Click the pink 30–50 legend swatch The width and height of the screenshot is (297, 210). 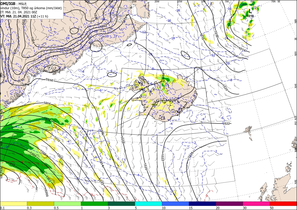pyautogui.click(x=257, y=203)
